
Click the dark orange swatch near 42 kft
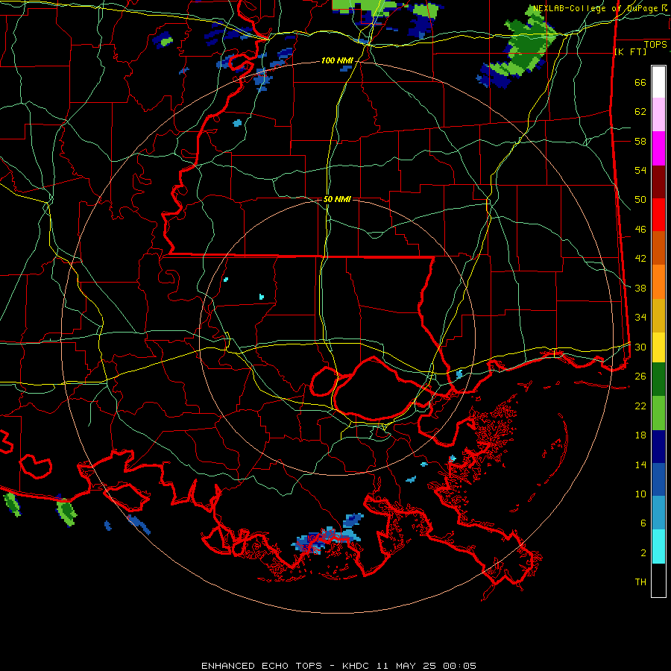(x=658, y=248)
